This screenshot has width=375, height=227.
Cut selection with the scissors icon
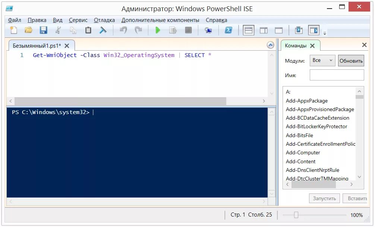pos(58,30)
